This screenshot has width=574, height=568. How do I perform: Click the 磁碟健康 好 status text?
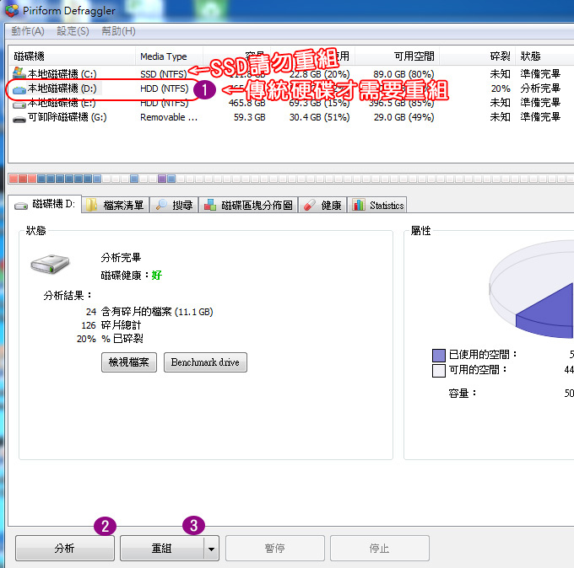(132, 275)
